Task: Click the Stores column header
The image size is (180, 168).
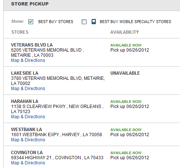Action: pos(20,32)
